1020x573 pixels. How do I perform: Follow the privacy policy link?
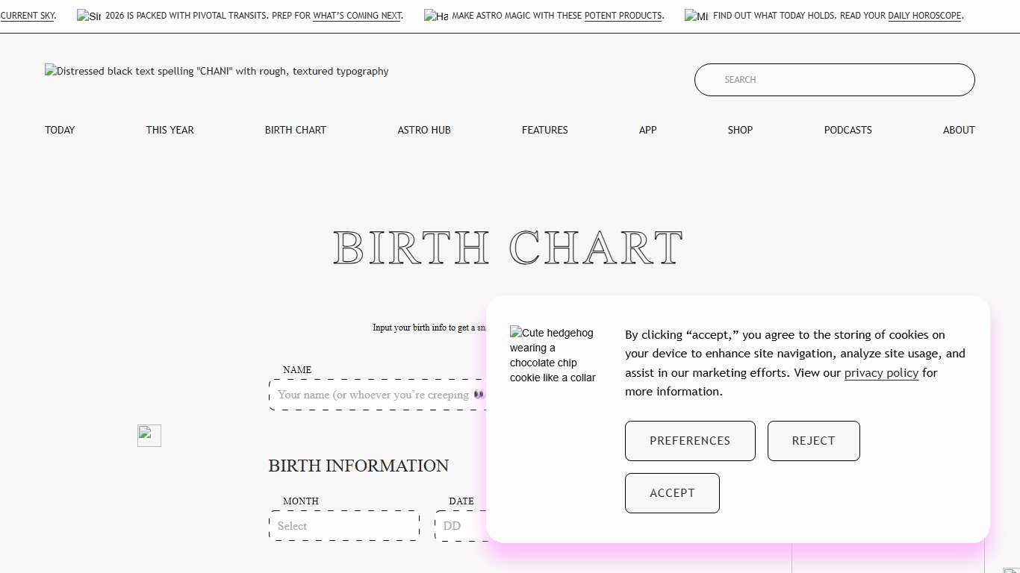pyautogui.click(x=881, y=373)
